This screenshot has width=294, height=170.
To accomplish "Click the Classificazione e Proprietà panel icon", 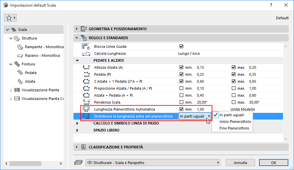I will 83,147.
